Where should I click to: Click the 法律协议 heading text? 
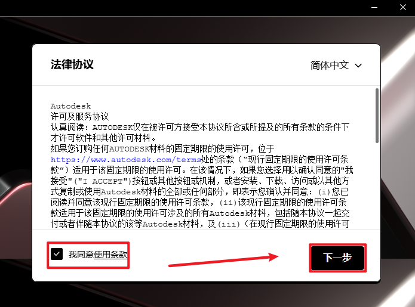point(72,64)
